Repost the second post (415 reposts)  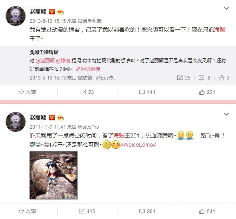click(x=87, y=211)
